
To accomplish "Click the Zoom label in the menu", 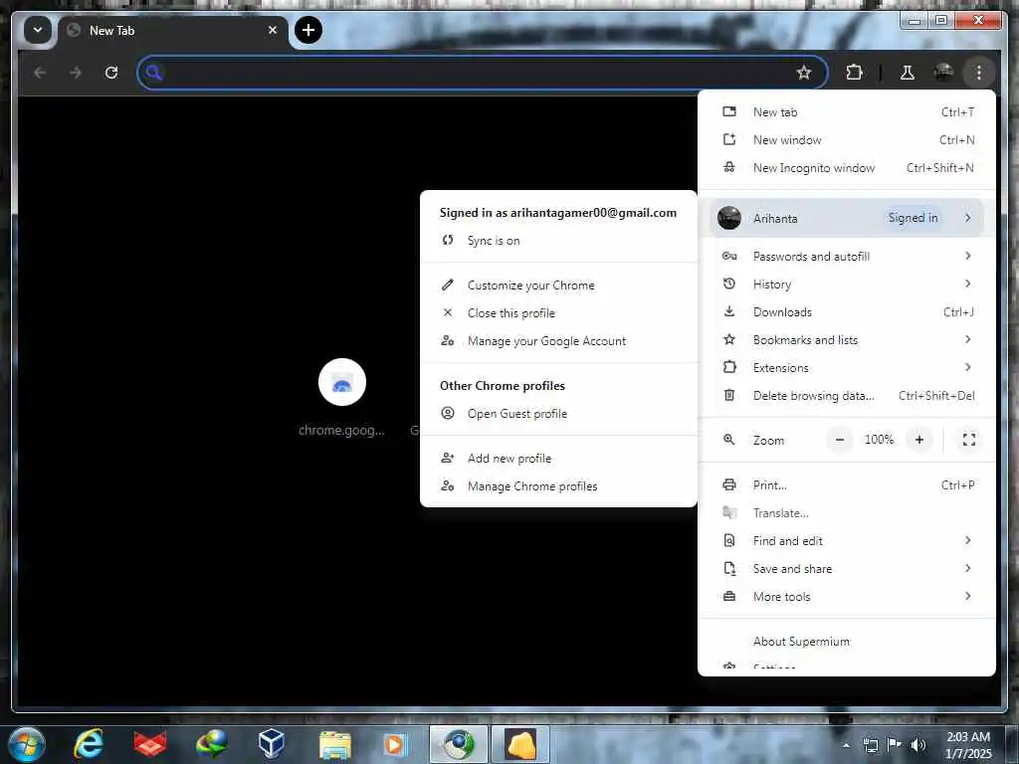I will tap(768, 441).
